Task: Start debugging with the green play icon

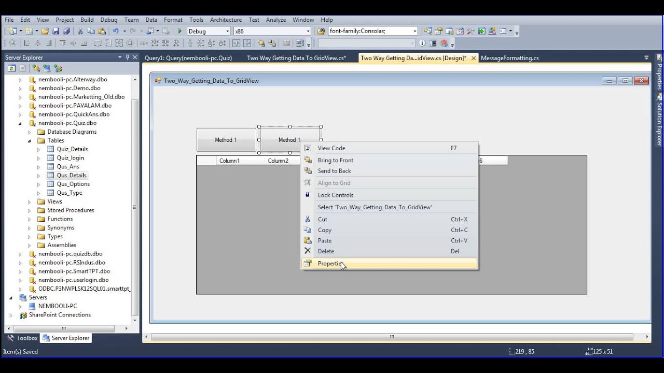Action: (180, 31)
